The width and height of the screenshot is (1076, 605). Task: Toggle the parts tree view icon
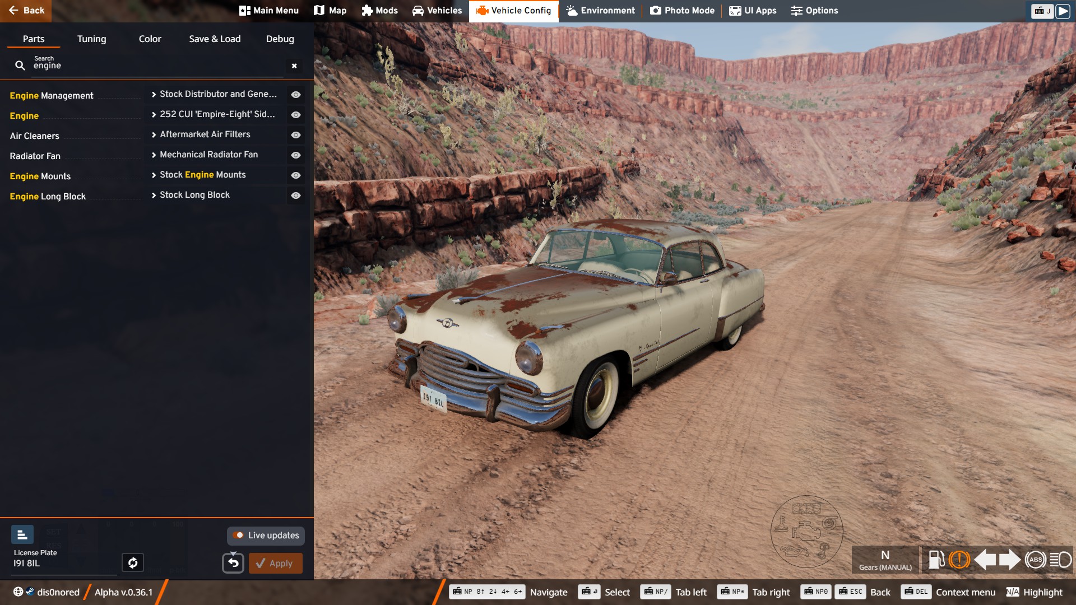point(22,535)
